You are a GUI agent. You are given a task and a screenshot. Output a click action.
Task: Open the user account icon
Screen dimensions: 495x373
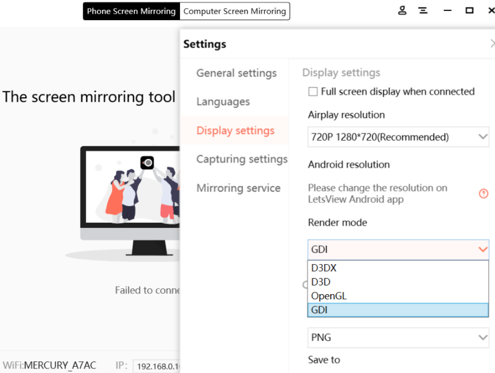[x=402, y=10]
